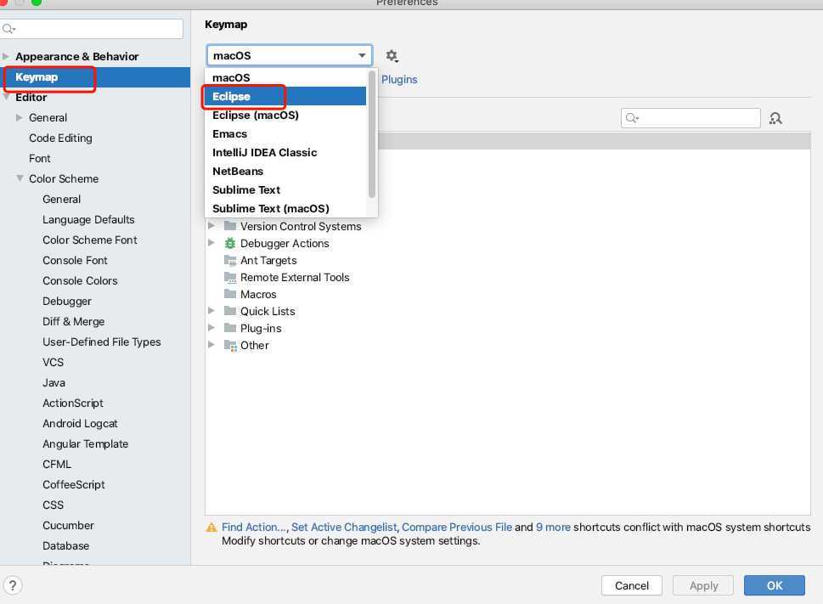Open ActionScript color settings
Viewport: 823px width, 604px height.
coord(72,403)
